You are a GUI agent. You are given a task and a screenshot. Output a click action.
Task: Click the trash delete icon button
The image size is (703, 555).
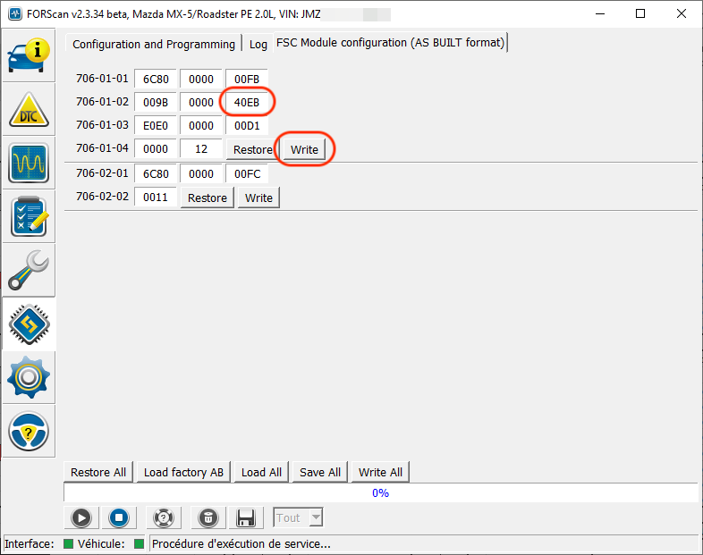tap(208, 517)
